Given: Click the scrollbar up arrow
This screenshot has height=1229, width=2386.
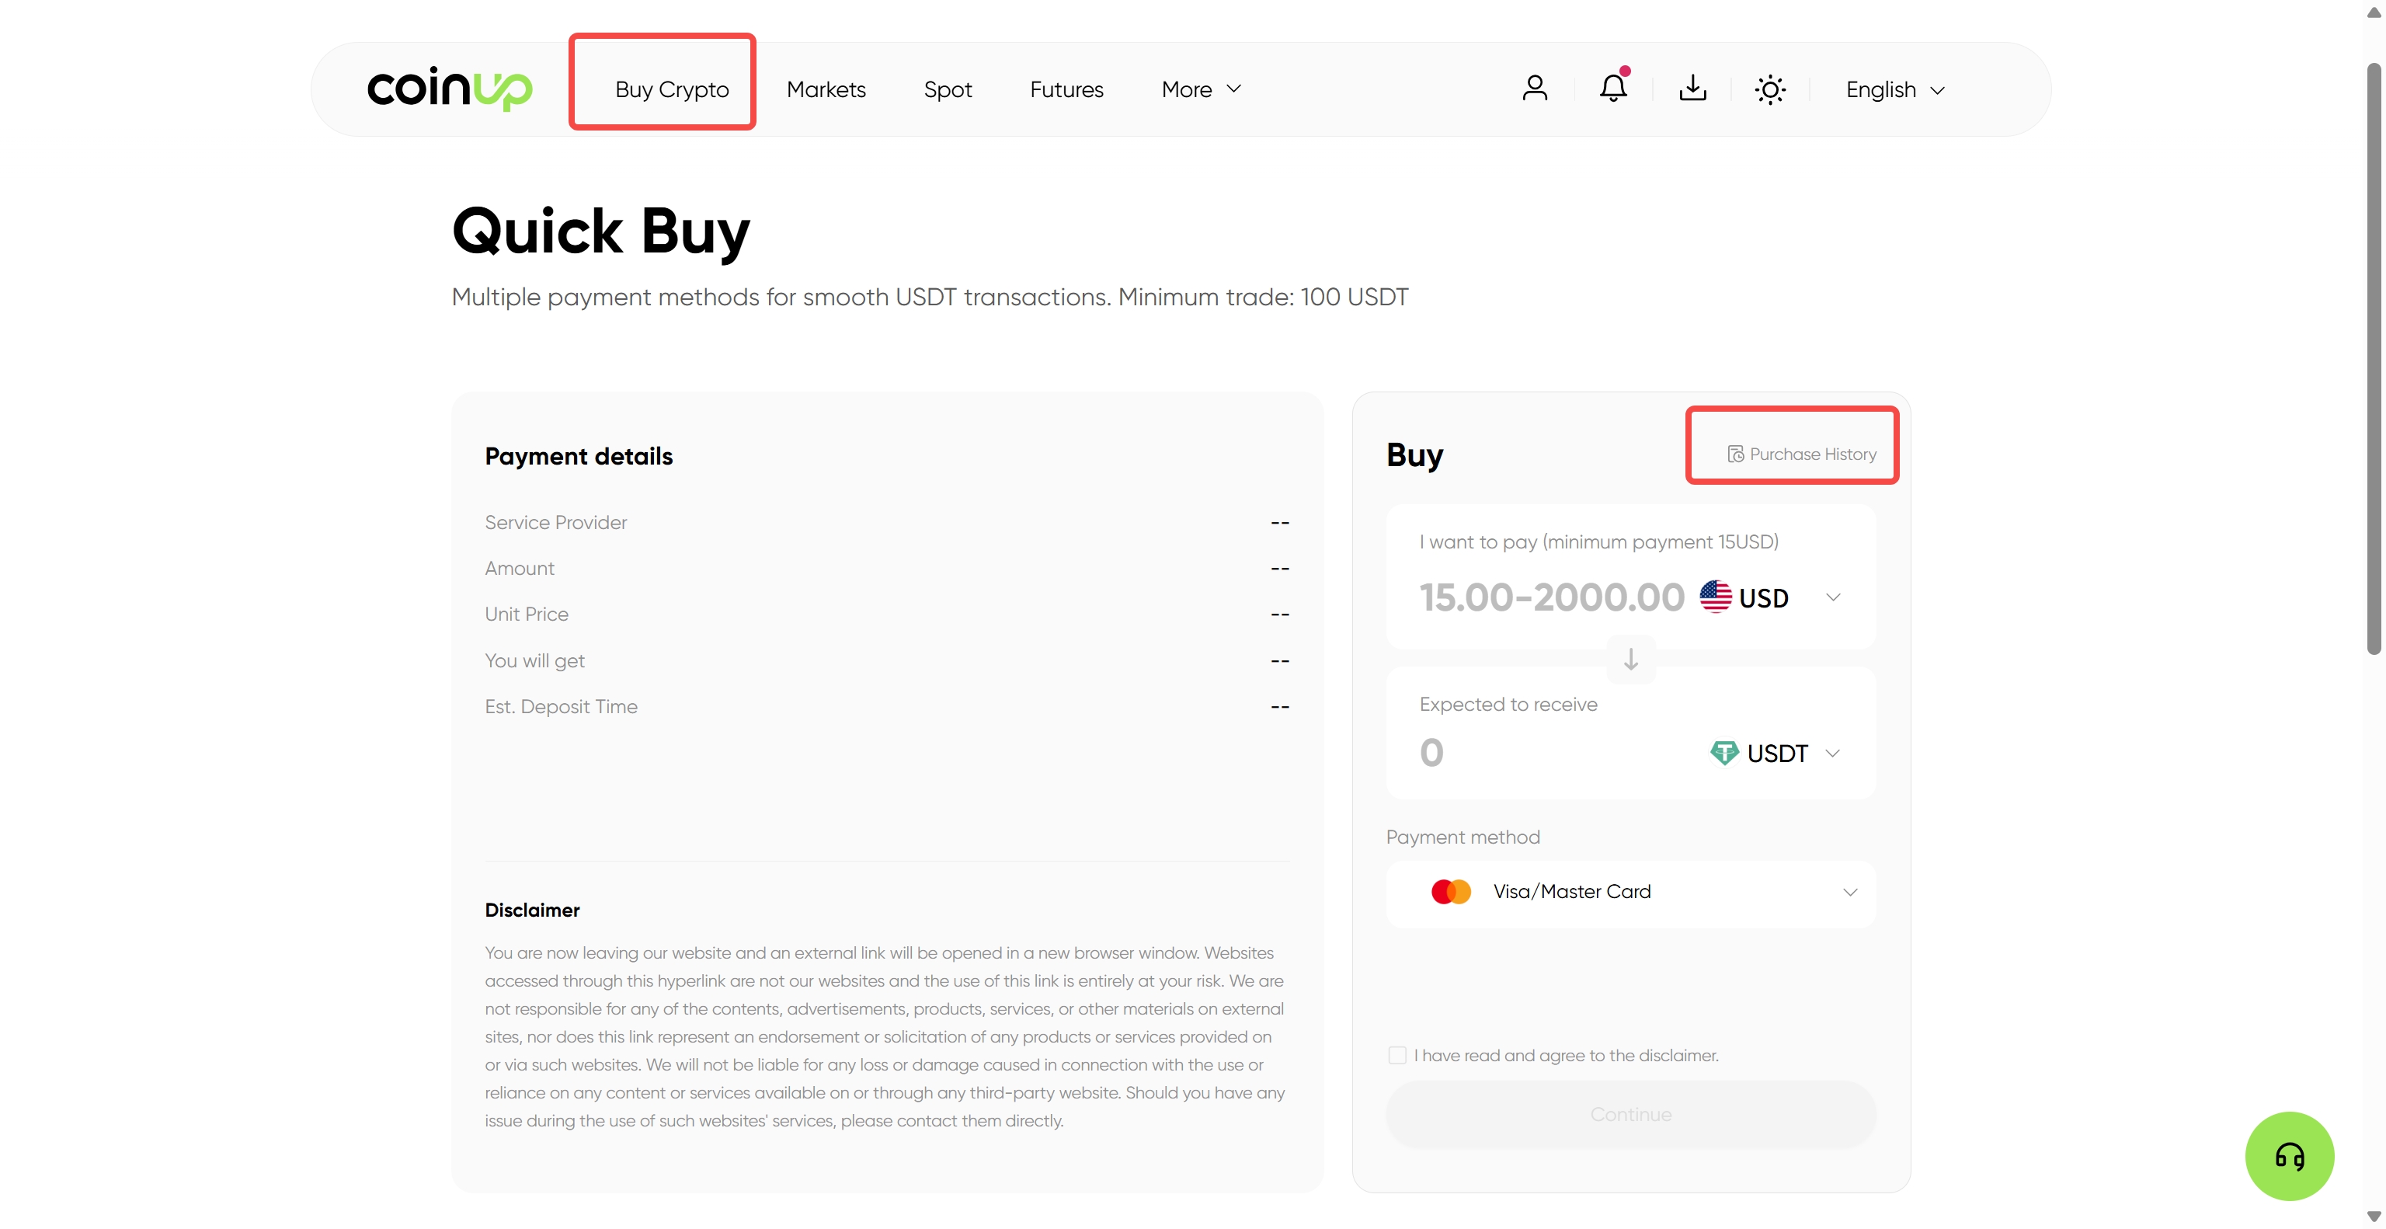Looking at the screenshot, I should point(2374,12).
